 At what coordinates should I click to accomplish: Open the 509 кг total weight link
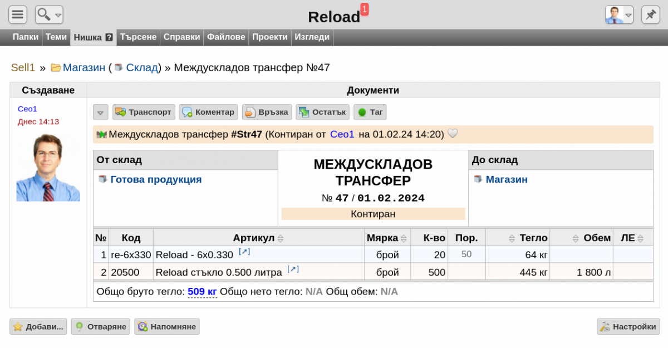(202, 292)
